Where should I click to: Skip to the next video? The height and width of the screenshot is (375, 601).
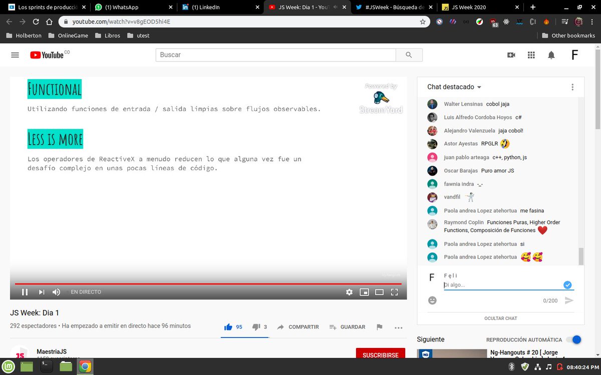(x=41, y=292)
